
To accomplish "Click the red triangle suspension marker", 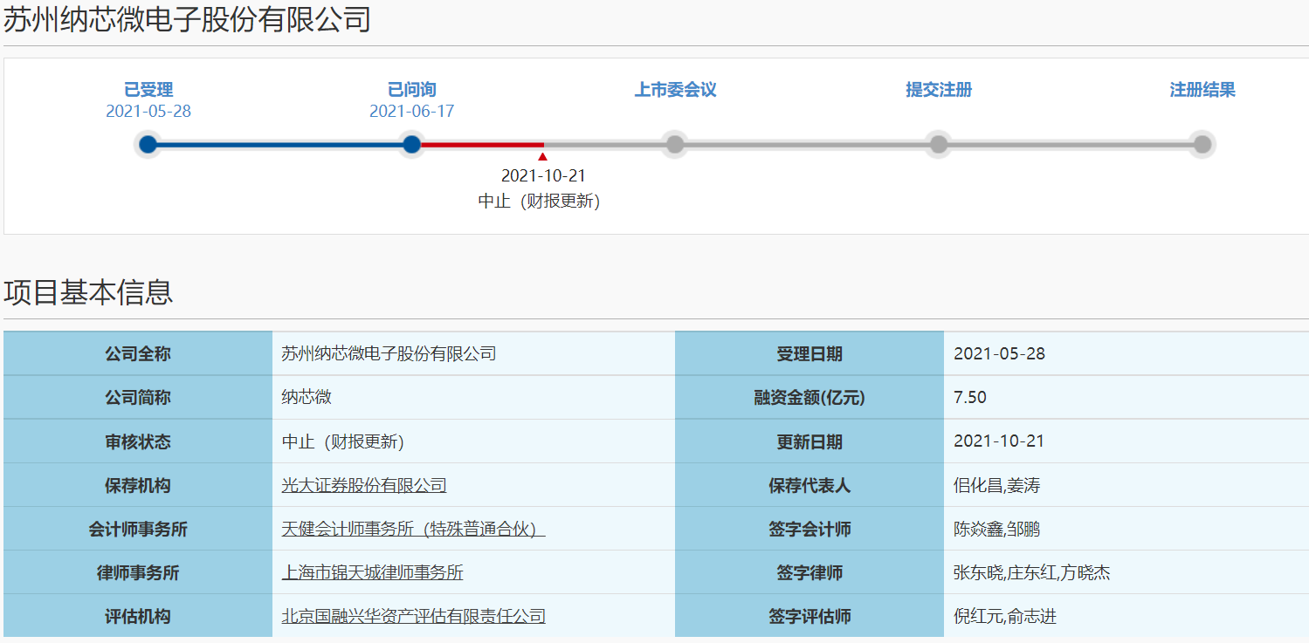I will [543, 157].
